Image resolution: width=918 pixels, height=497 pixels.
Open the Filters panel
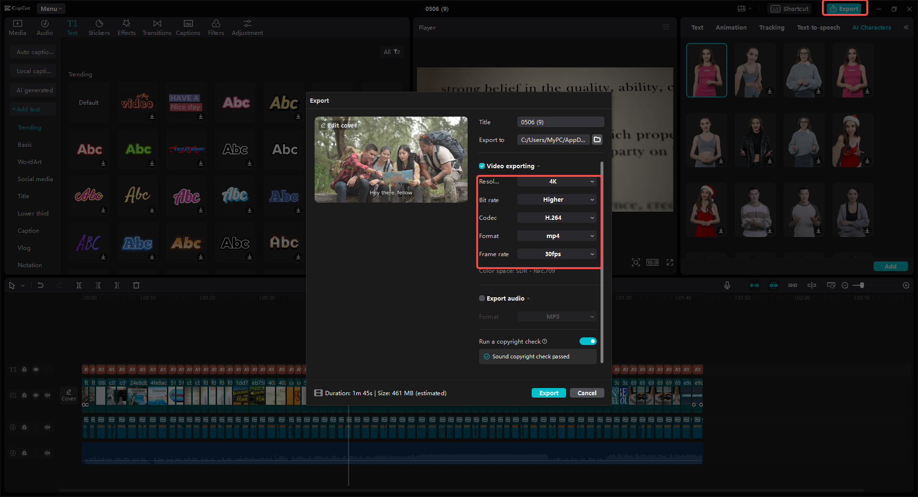tap(216, 27)
